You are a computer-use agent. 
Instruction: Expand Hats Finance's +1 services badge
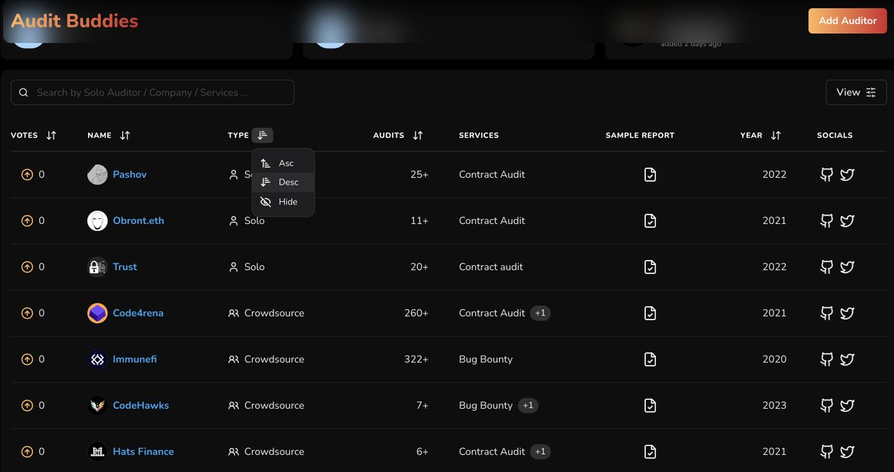coord(540,452)
